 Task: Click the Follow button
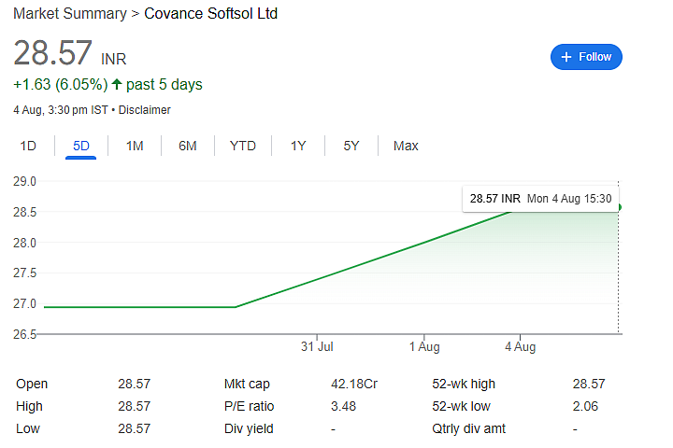[586, 57]
